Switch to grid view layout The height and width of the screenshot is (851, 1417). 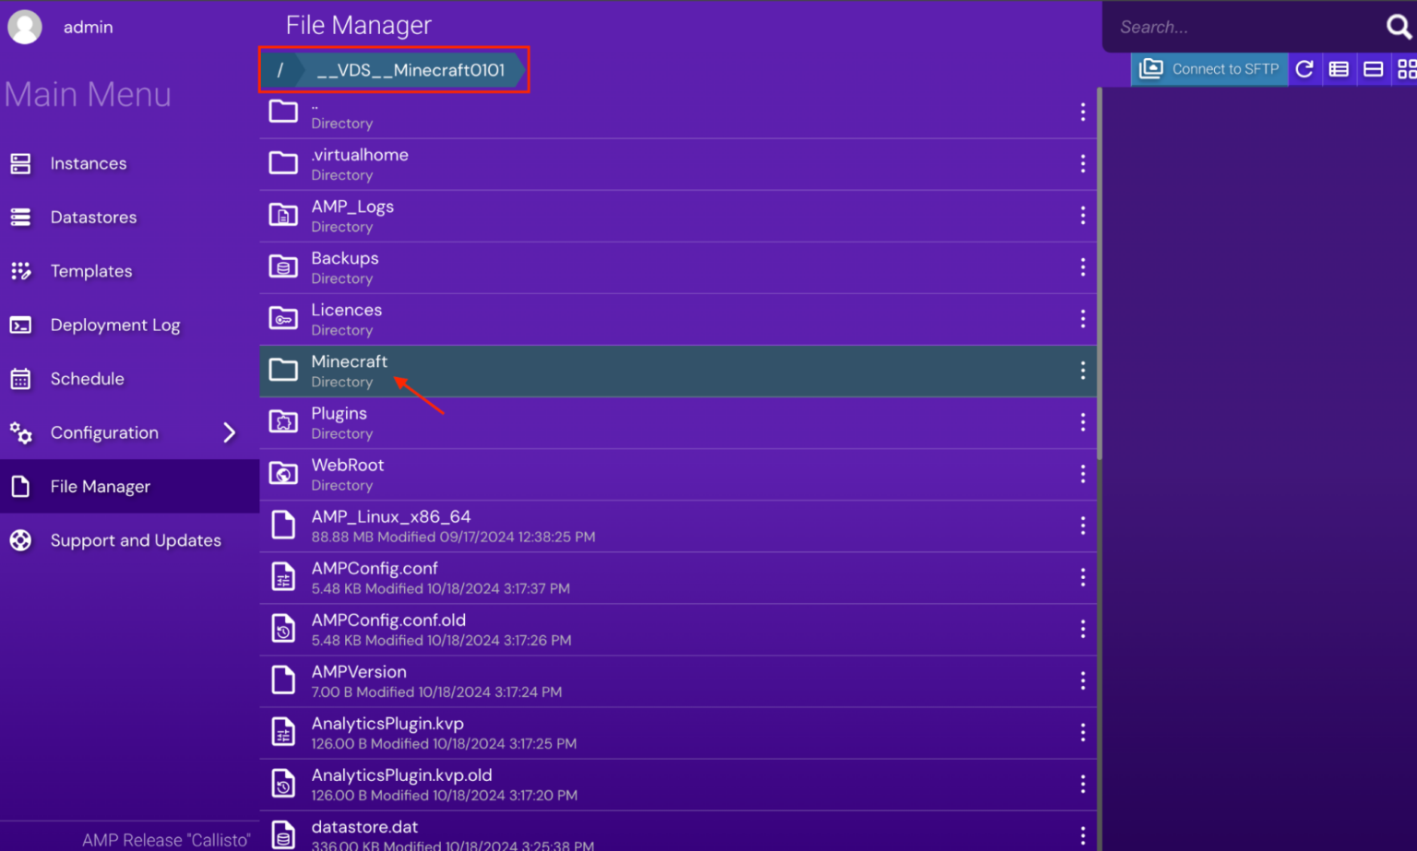(x=1406, y=68)
